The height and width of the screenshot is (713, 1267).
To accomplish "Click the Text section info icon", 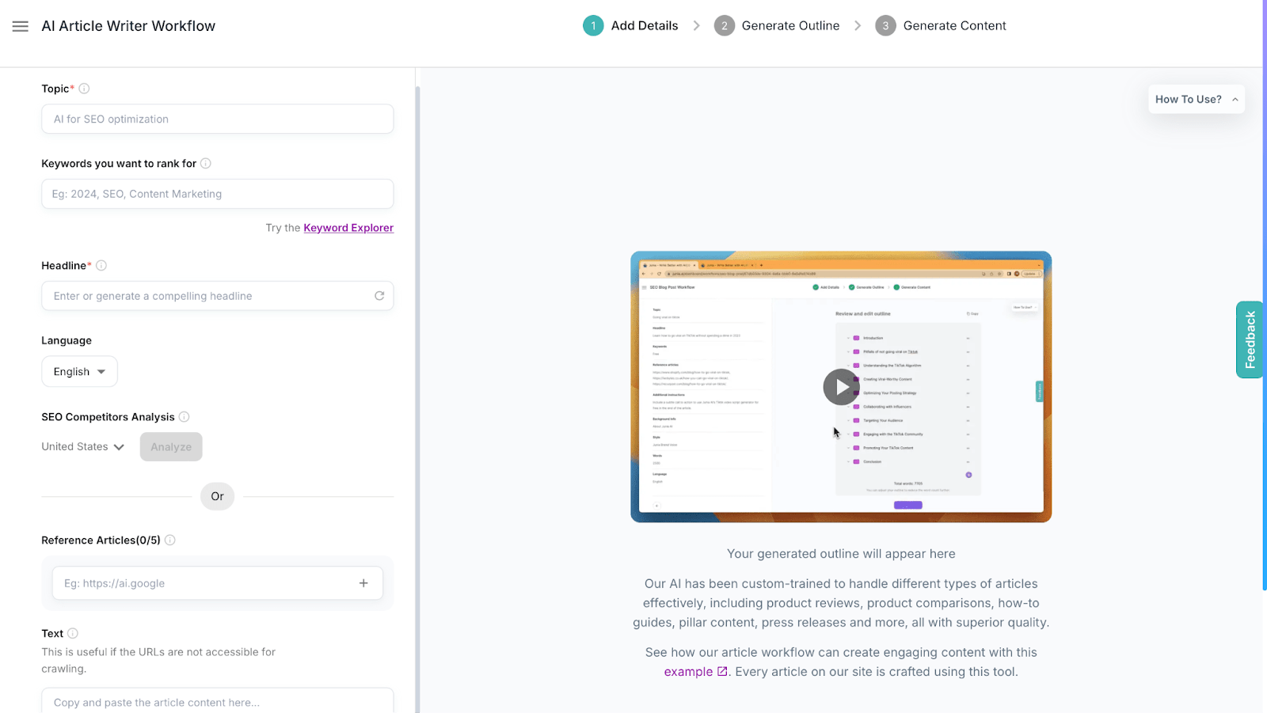I will tap(72, 633).
